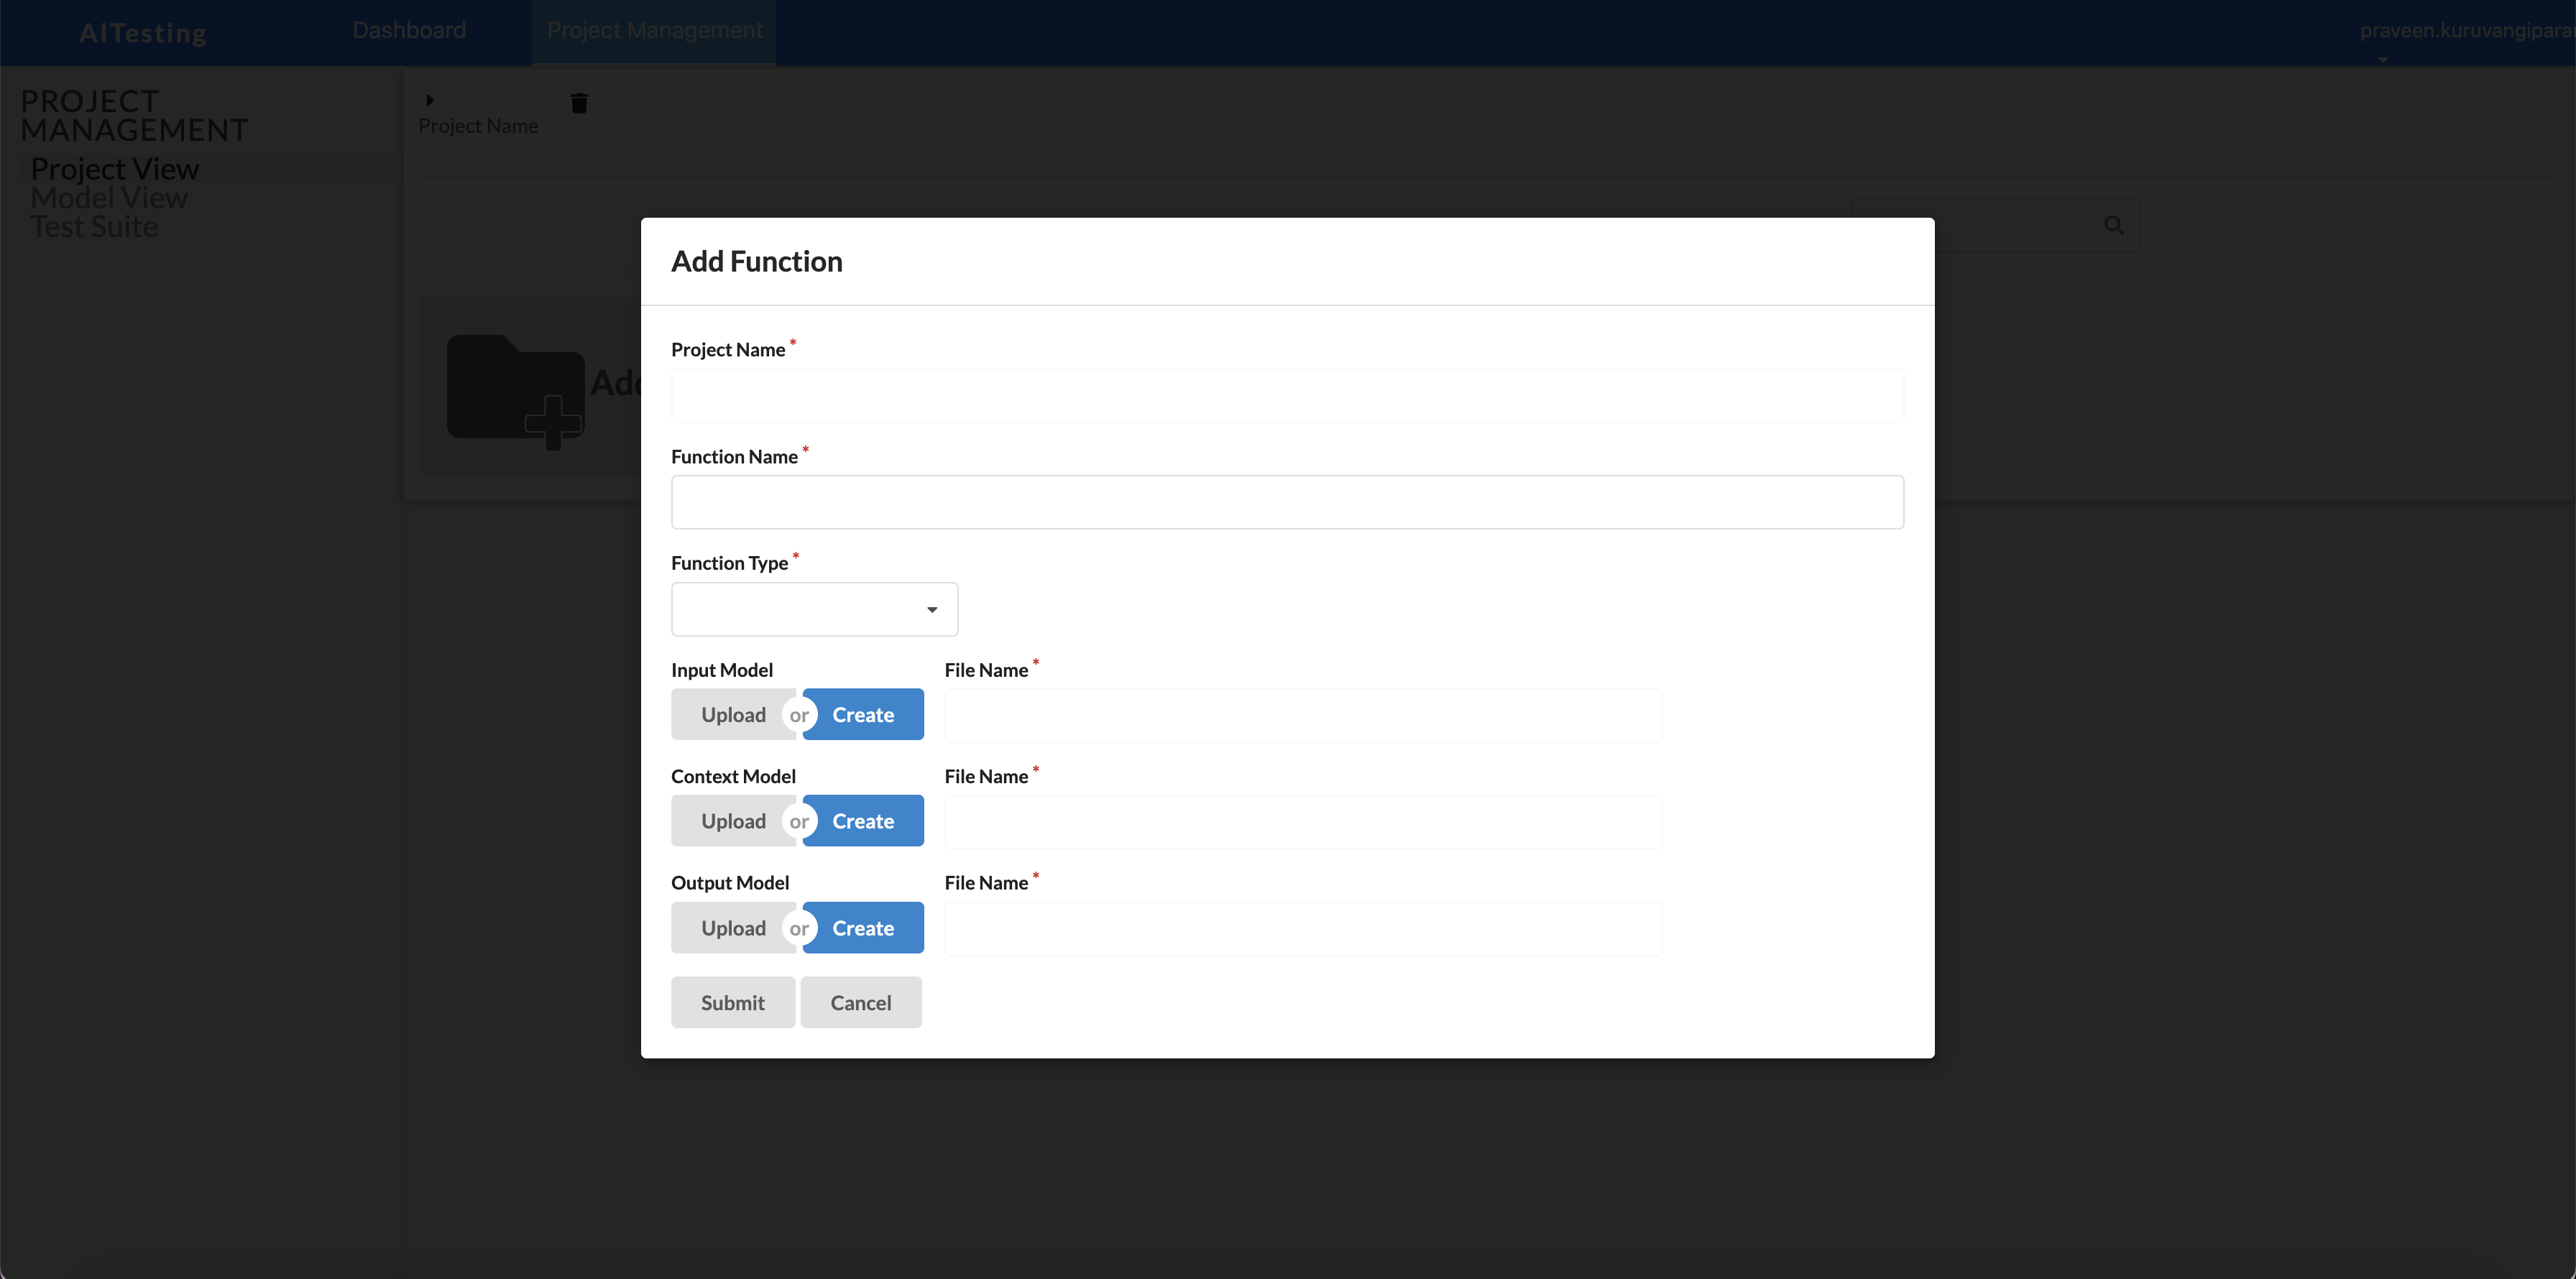Click the add folder icon

[x=515, y=390]
